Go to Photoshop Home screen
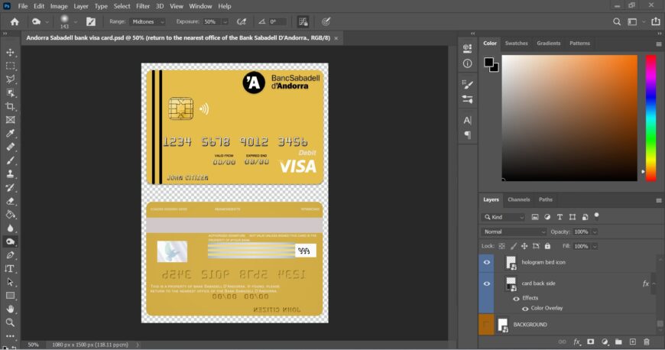The image size is (665, 350). [x=15, y=21]
